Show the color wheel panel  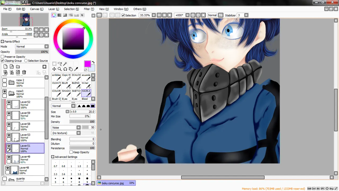tap(54, 15)
